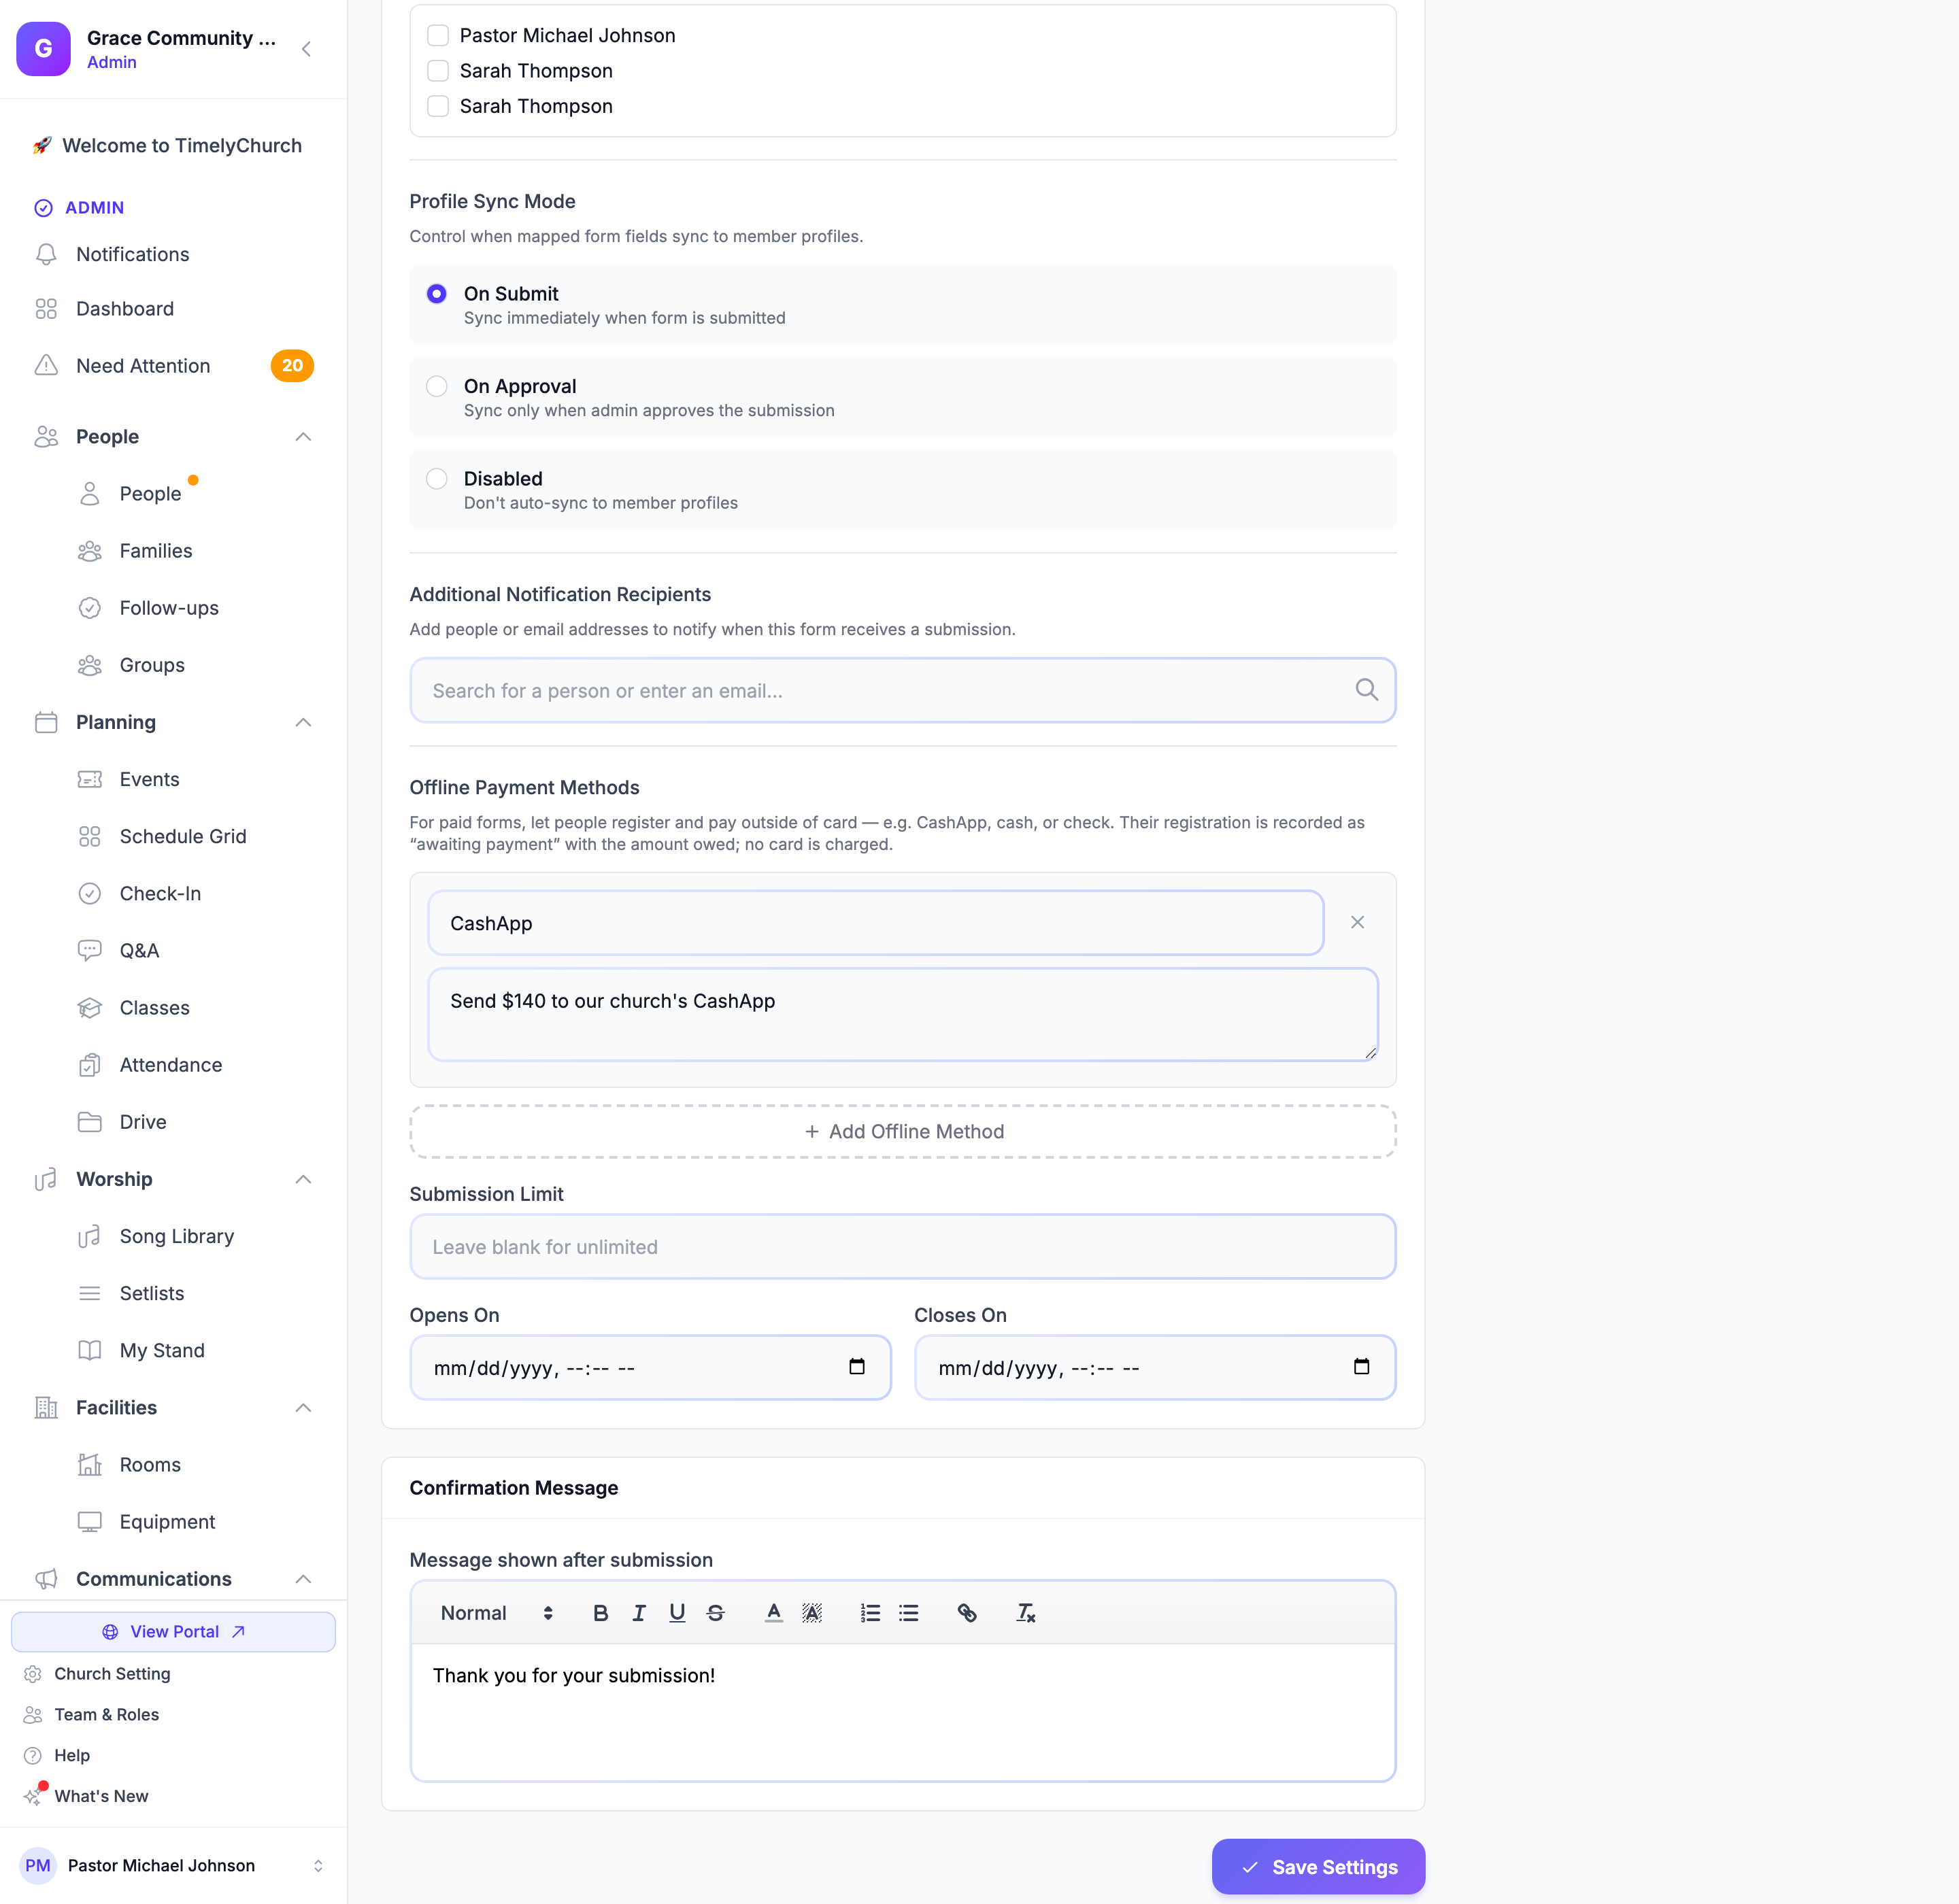Click Save Settings button
Image resolution: width=1959 pixels, height=1904 pixels.
(1318, 1866)
